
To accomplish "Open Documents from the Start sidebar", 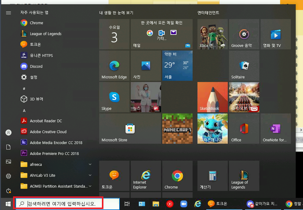I will [x=8, y=147].
